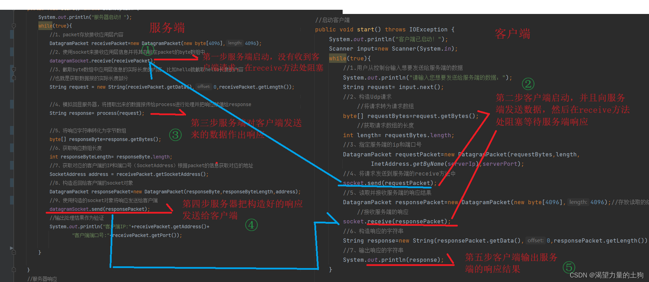Click socket.receive(responsePacket) call

click(x=397, y=222)
